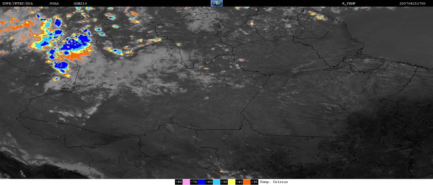Screen dimensions: 433x185
Task: Click the NOAA label in the header
Action: [x=54, y=4]
